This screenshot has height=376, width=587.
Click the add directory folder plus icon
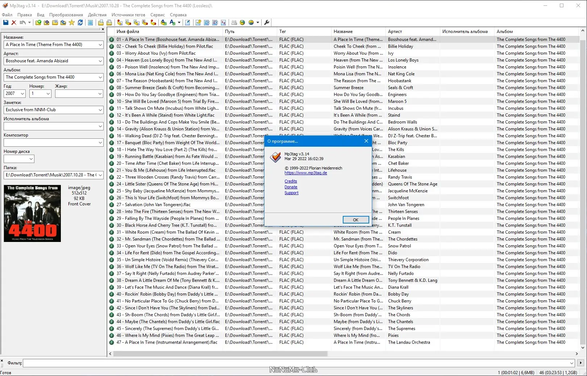(46, 22)
